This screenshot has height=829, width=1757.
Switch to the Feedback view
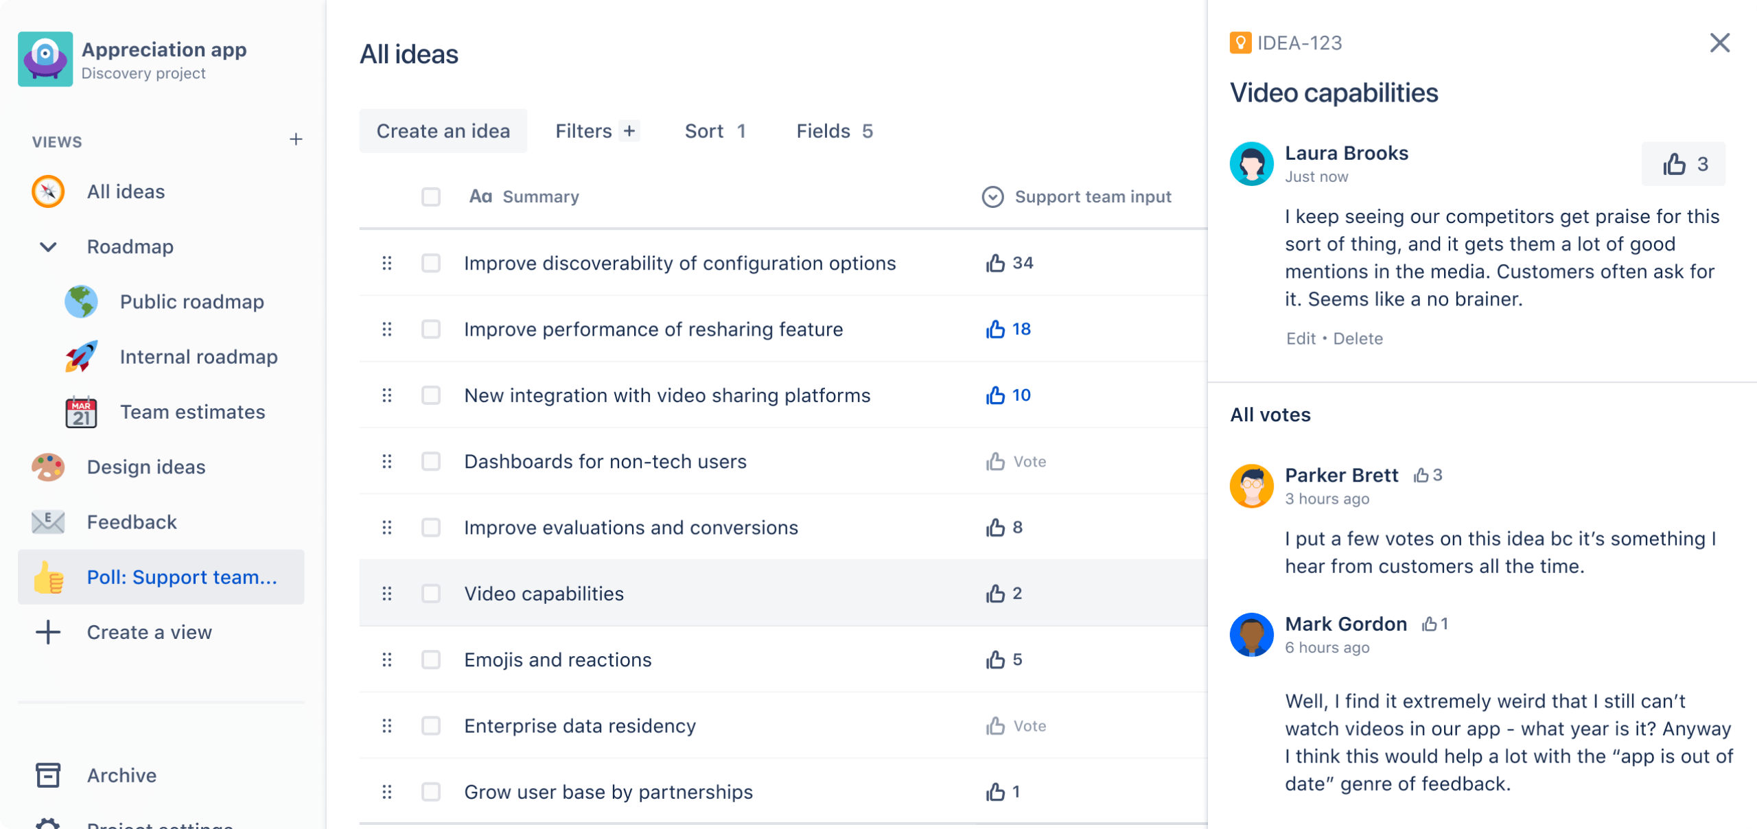(x=132, y=522)
